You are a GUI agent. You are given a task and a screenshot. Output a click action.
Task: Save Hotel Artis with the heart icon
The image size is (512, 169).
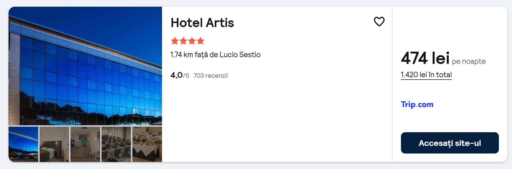coord(379,22)
